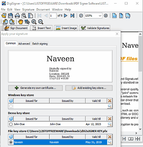Click the scroll down arrow of document

point(140,129)
